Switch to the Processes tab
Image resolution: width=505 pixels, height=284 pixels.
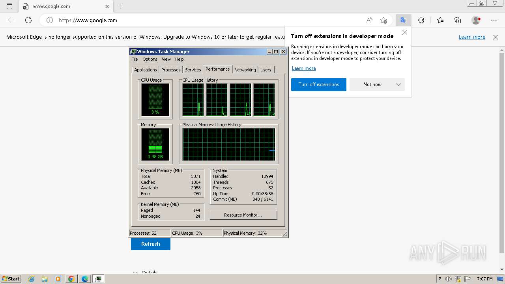[x=171, y=70]
